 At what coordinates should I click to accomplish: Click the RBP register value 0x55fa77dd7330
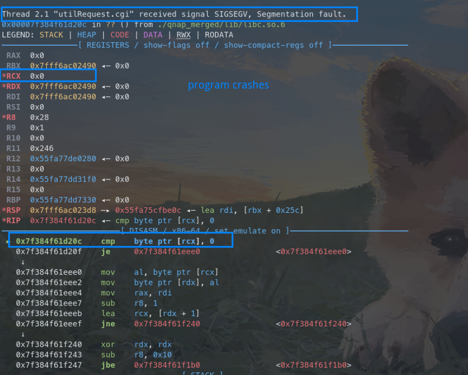tap(63, 200)
